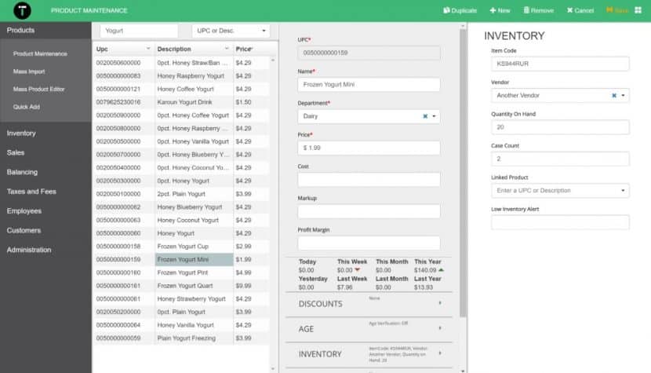This screenshot has height=373, width=651.
Task: Click the app logo in top-left corner
Action: point(22,10)
